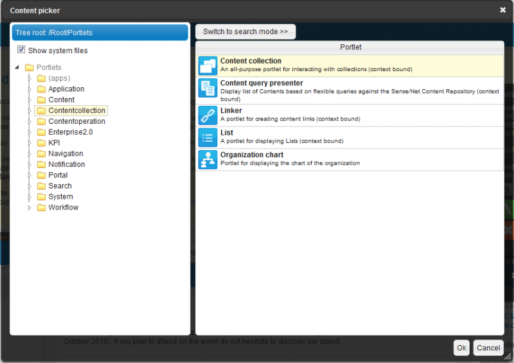Viewport: 514px width, 363px height.
Task: Click the Navigation folder icon
Action: [x=41, y=153]
